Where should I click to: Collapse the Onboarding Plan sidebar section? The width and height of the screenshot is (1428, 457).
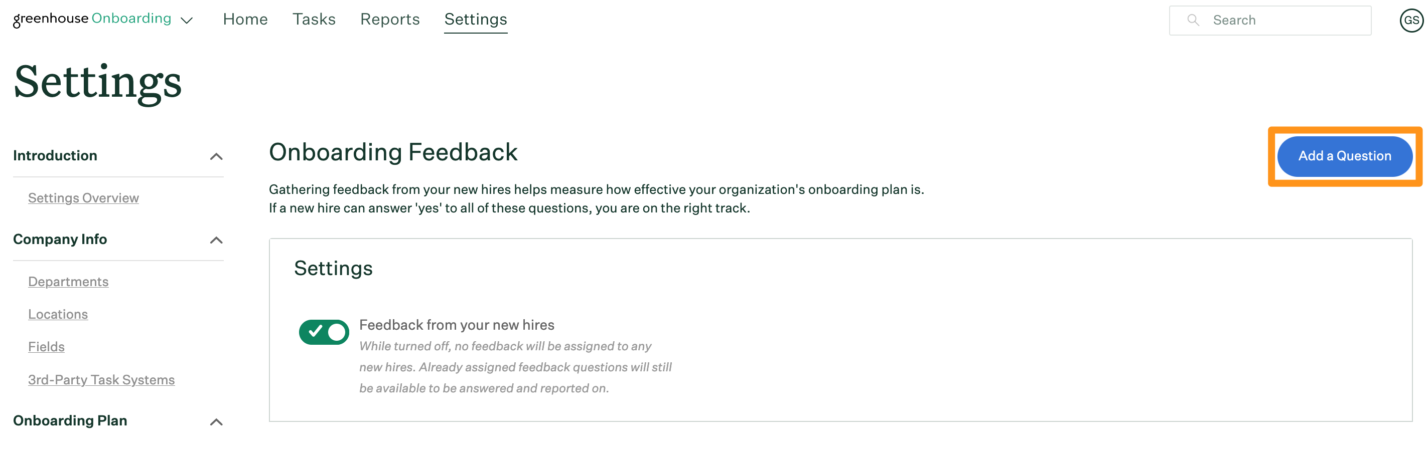point(216,422)
